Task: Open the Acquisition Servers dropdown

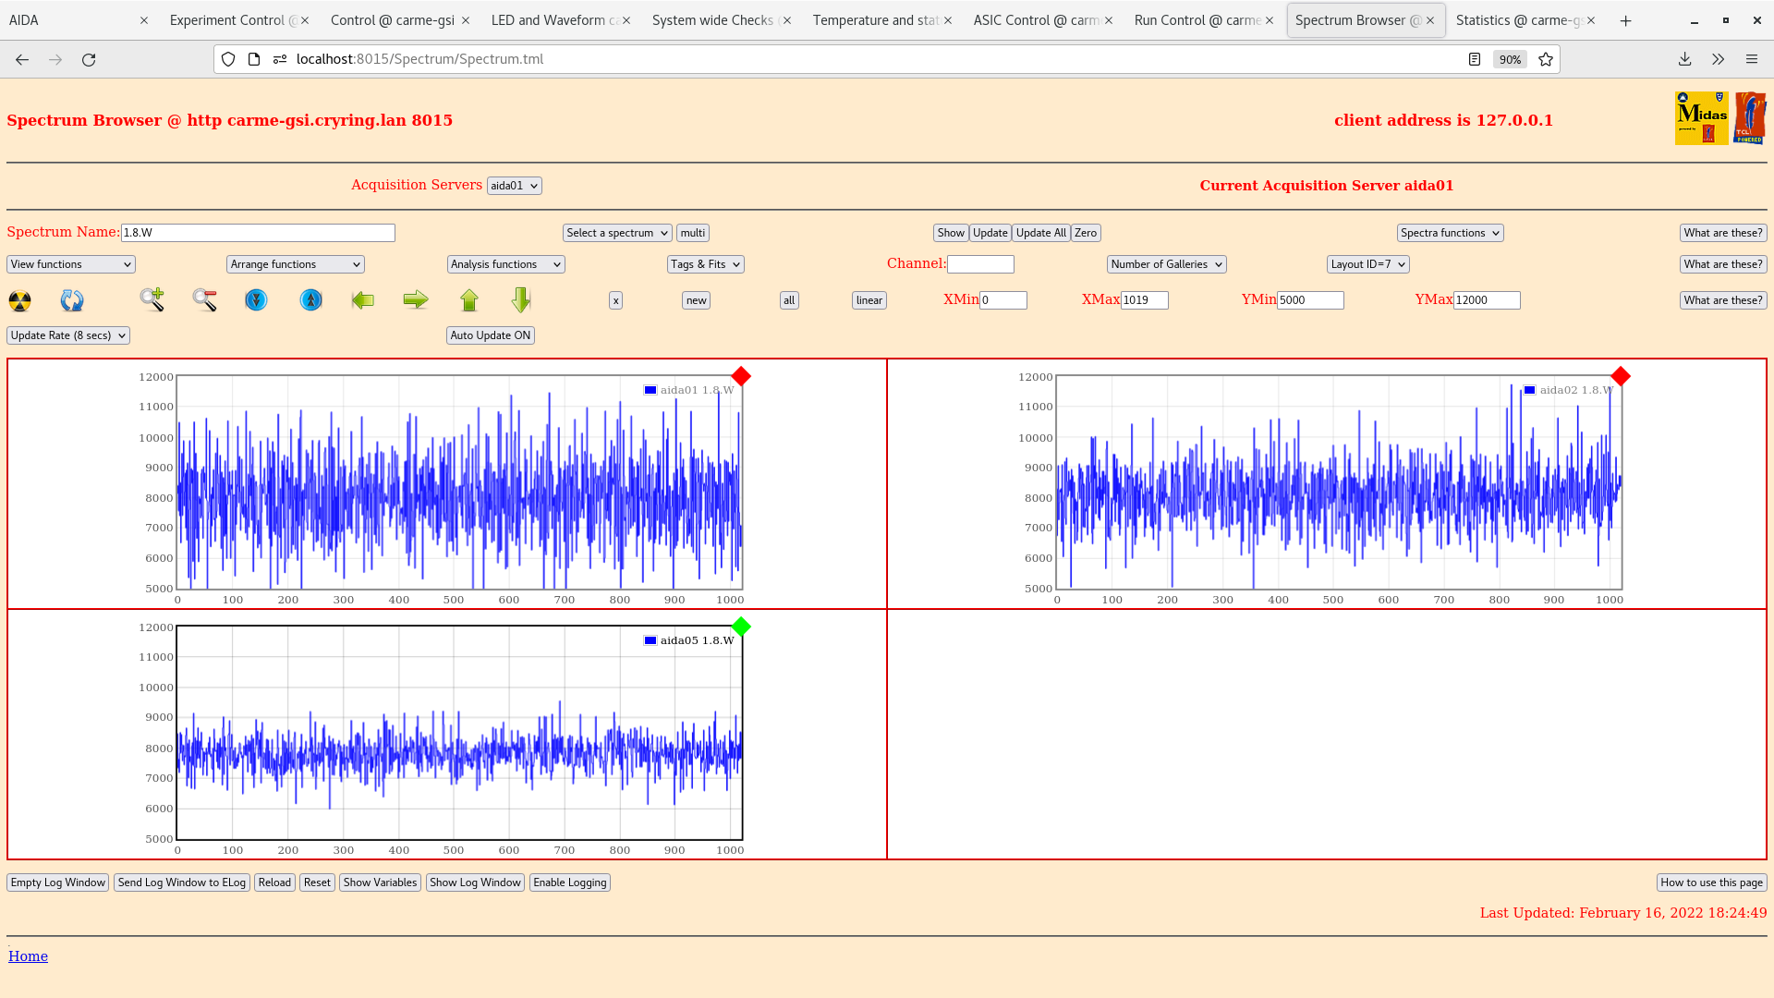Action: 514,185
